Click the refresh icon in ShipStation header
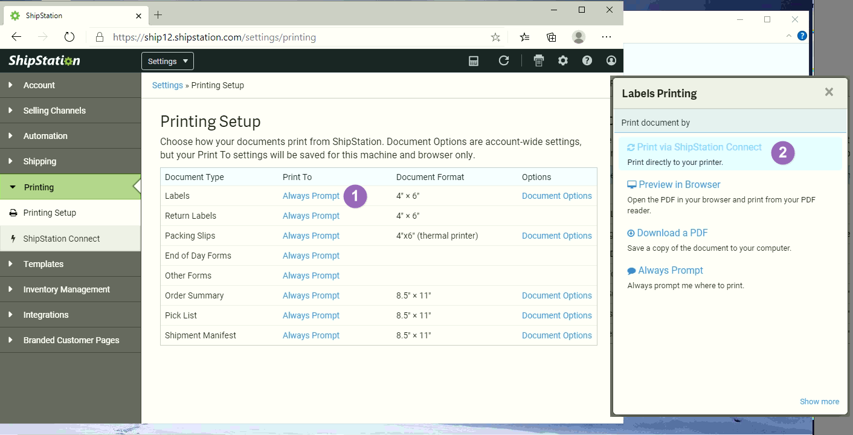Image resolution: width=853 pixels, height=435 pixels. coord(504,60)
